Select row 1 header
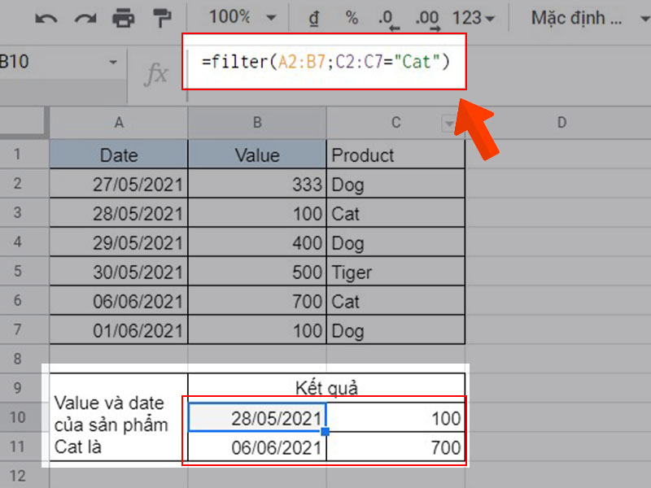Screen dimensions: 651x488 17,154
